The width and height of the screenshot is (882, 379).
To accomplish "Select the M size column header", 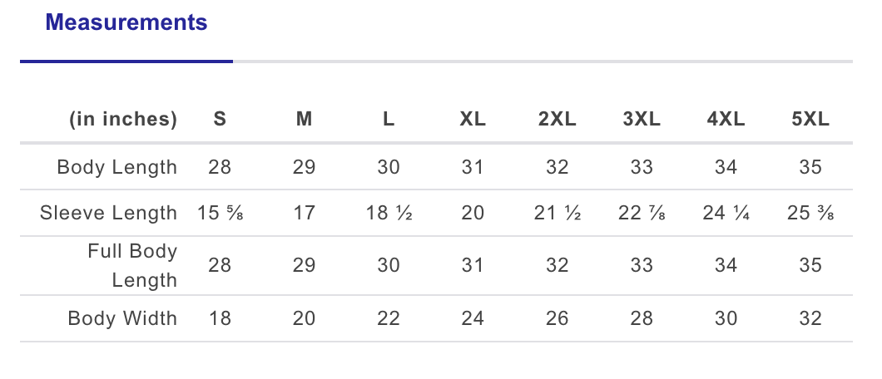I will 305,119.
